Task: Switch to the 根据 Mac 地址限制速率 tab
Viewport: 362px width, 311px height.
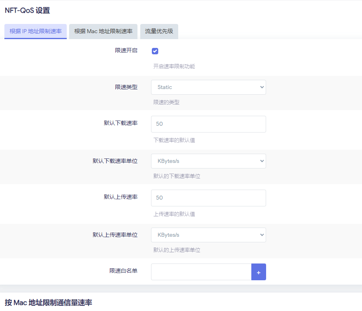Action: [x=103, y=31]
